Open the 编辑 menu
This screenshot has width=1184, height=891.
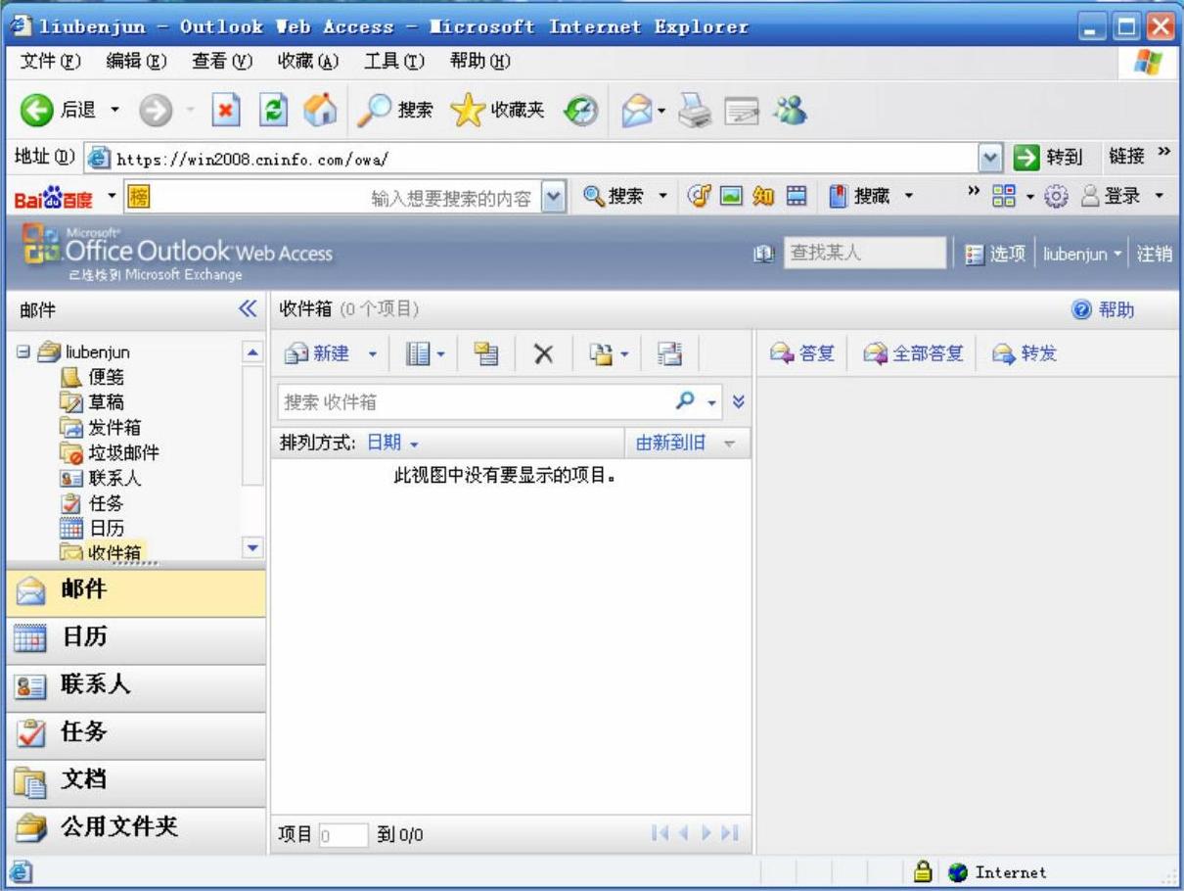pos(137,61)
